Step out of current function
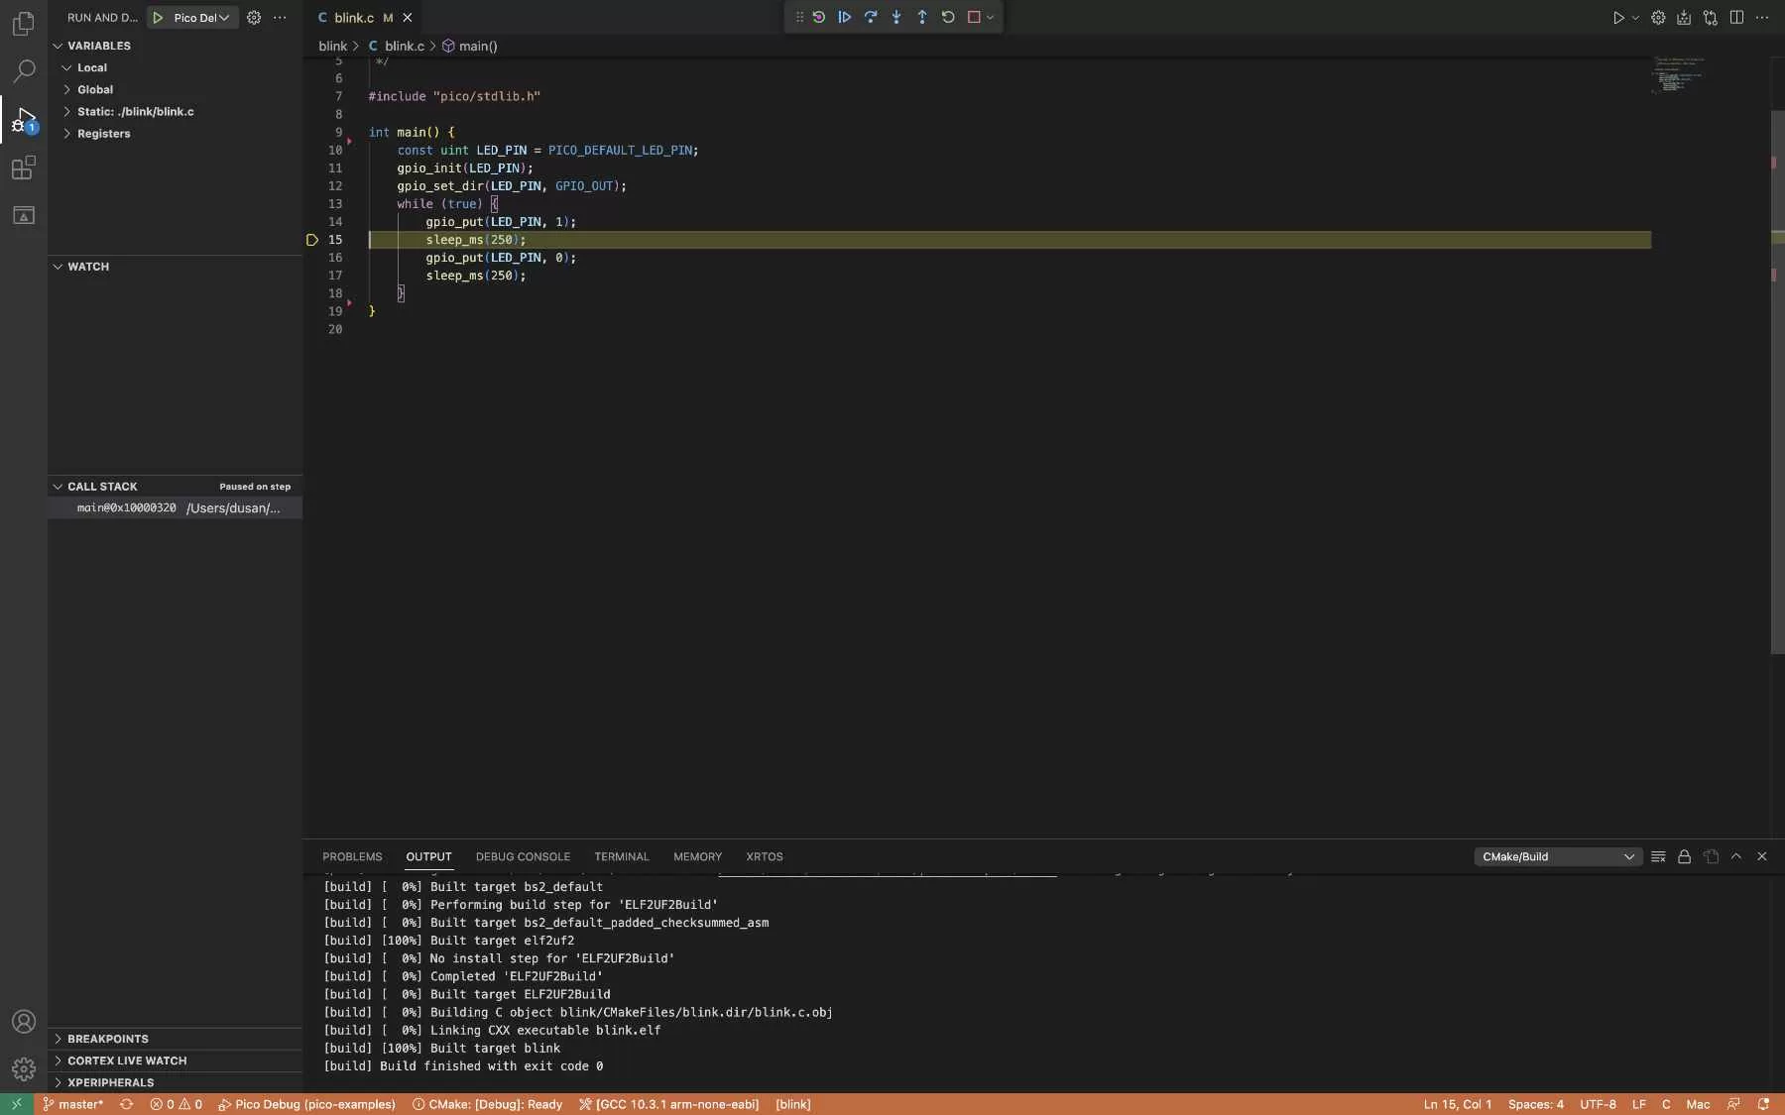Image resolution: width=1785 pixels, height=1115 pixels. click(x=922, y=17)
